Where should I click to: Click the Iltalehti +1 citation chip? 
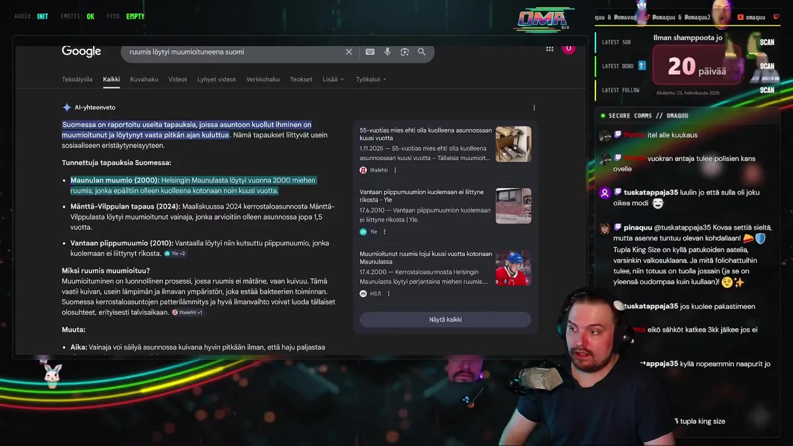coord(188,312)
